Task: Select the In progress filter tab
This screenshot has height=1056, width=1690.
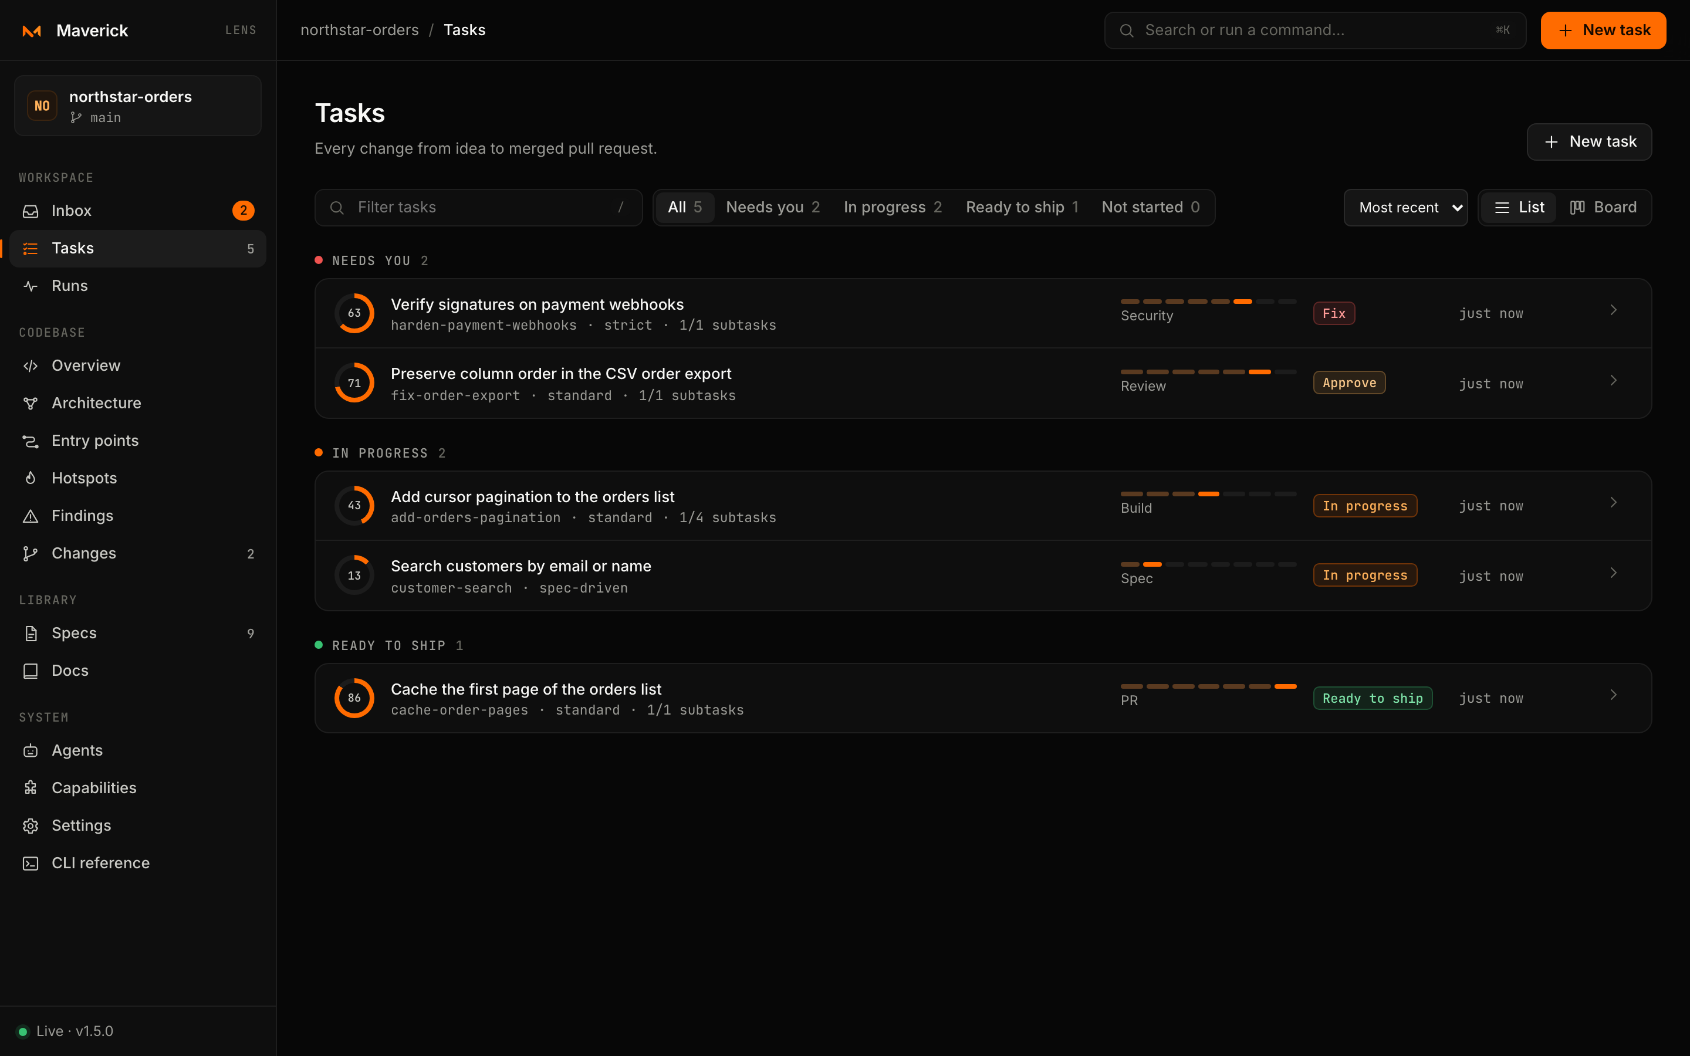Action: tap(893, 208)
